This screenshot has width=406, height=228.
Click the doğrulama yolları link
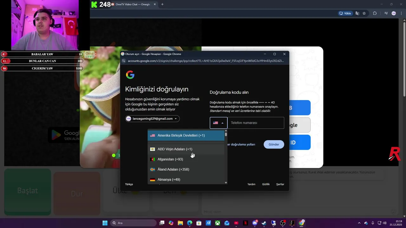click(x=241, y=144)
